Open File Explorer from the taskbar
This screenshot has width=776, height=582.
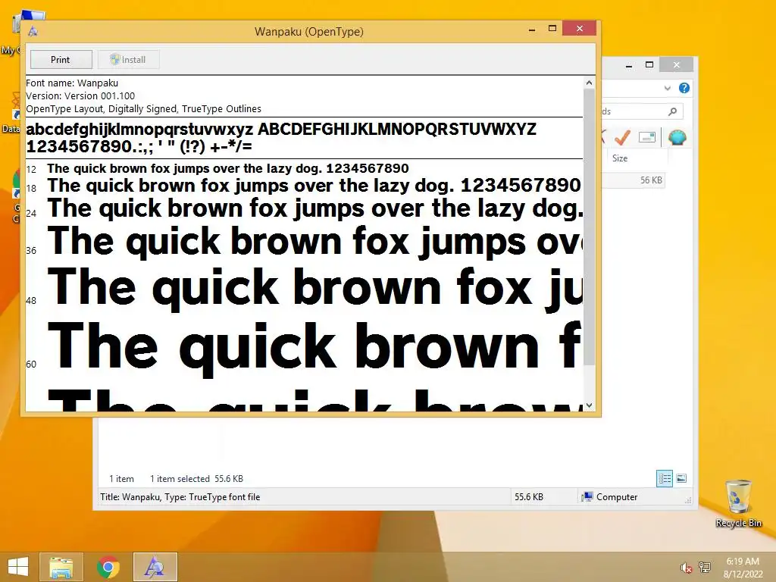tap(61, 567)
